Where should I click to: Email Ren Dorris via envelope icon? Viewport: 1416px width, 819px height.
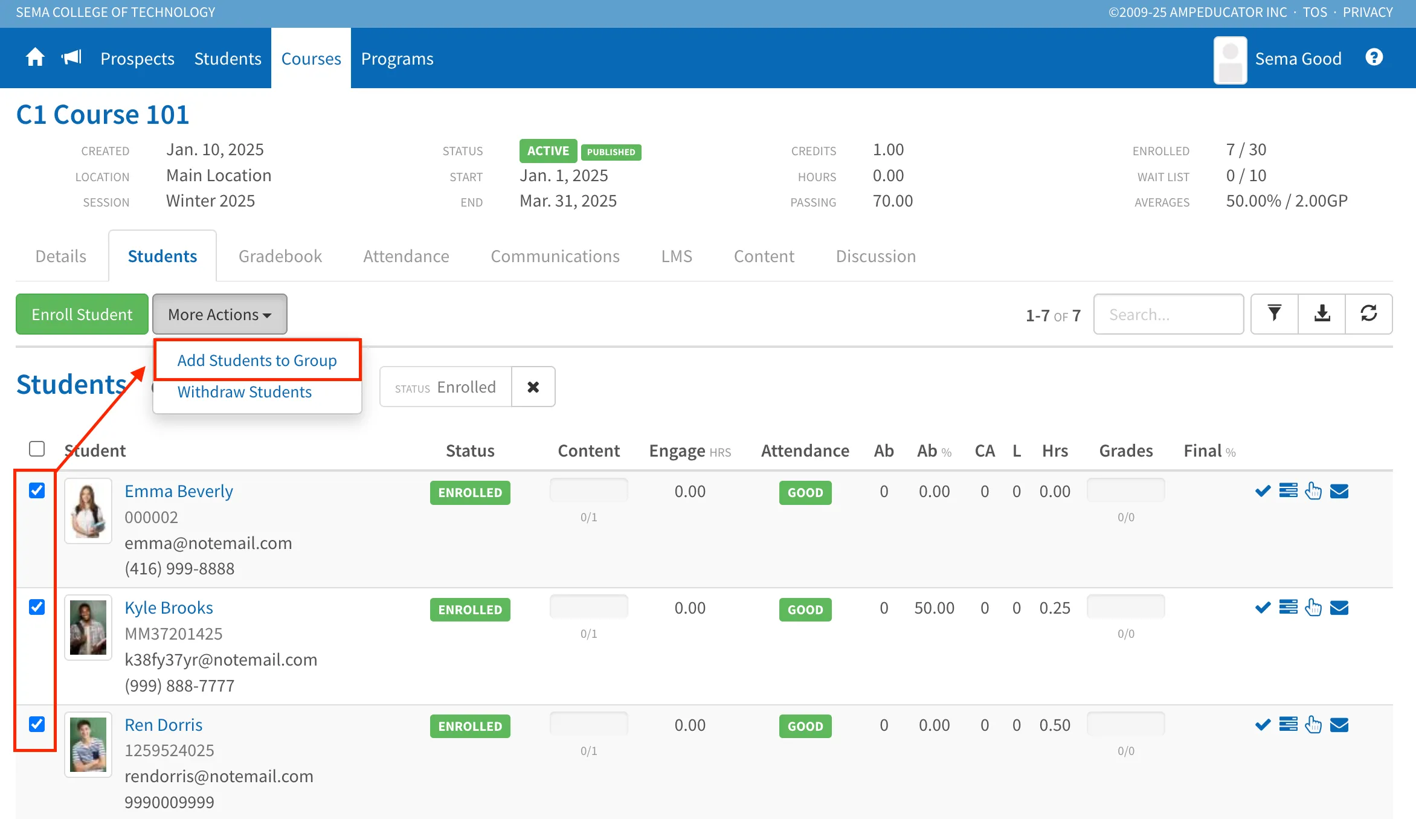tap(1339, 725)
